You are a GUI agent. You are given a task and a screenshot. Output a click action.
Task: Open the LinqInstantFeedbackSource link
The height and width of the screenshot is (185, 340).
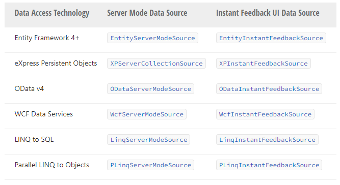(x=267, y=140)
